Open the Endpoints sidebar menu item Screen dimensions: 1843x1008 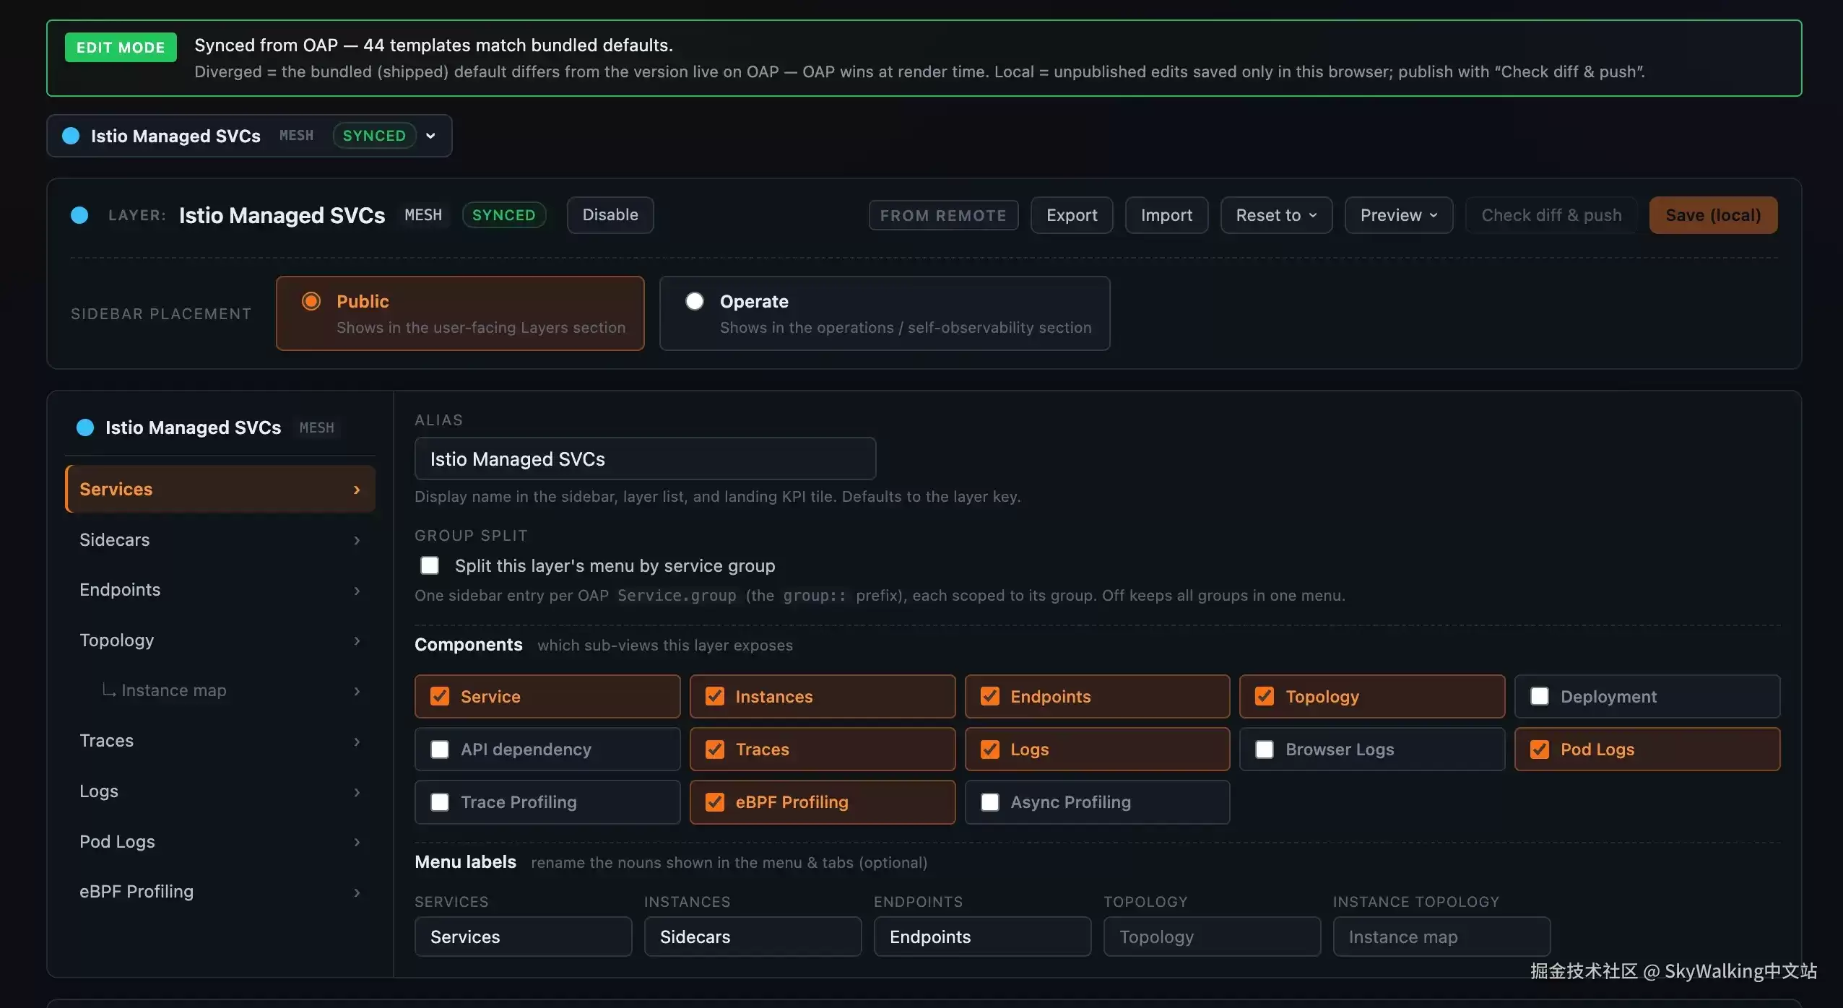click(x=220, y=591)
